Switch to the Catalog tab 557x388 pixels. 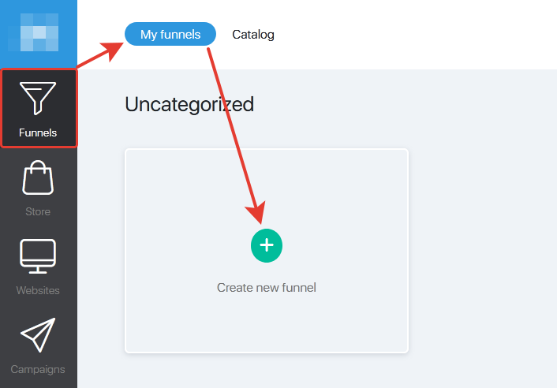[x=253, y=35]
